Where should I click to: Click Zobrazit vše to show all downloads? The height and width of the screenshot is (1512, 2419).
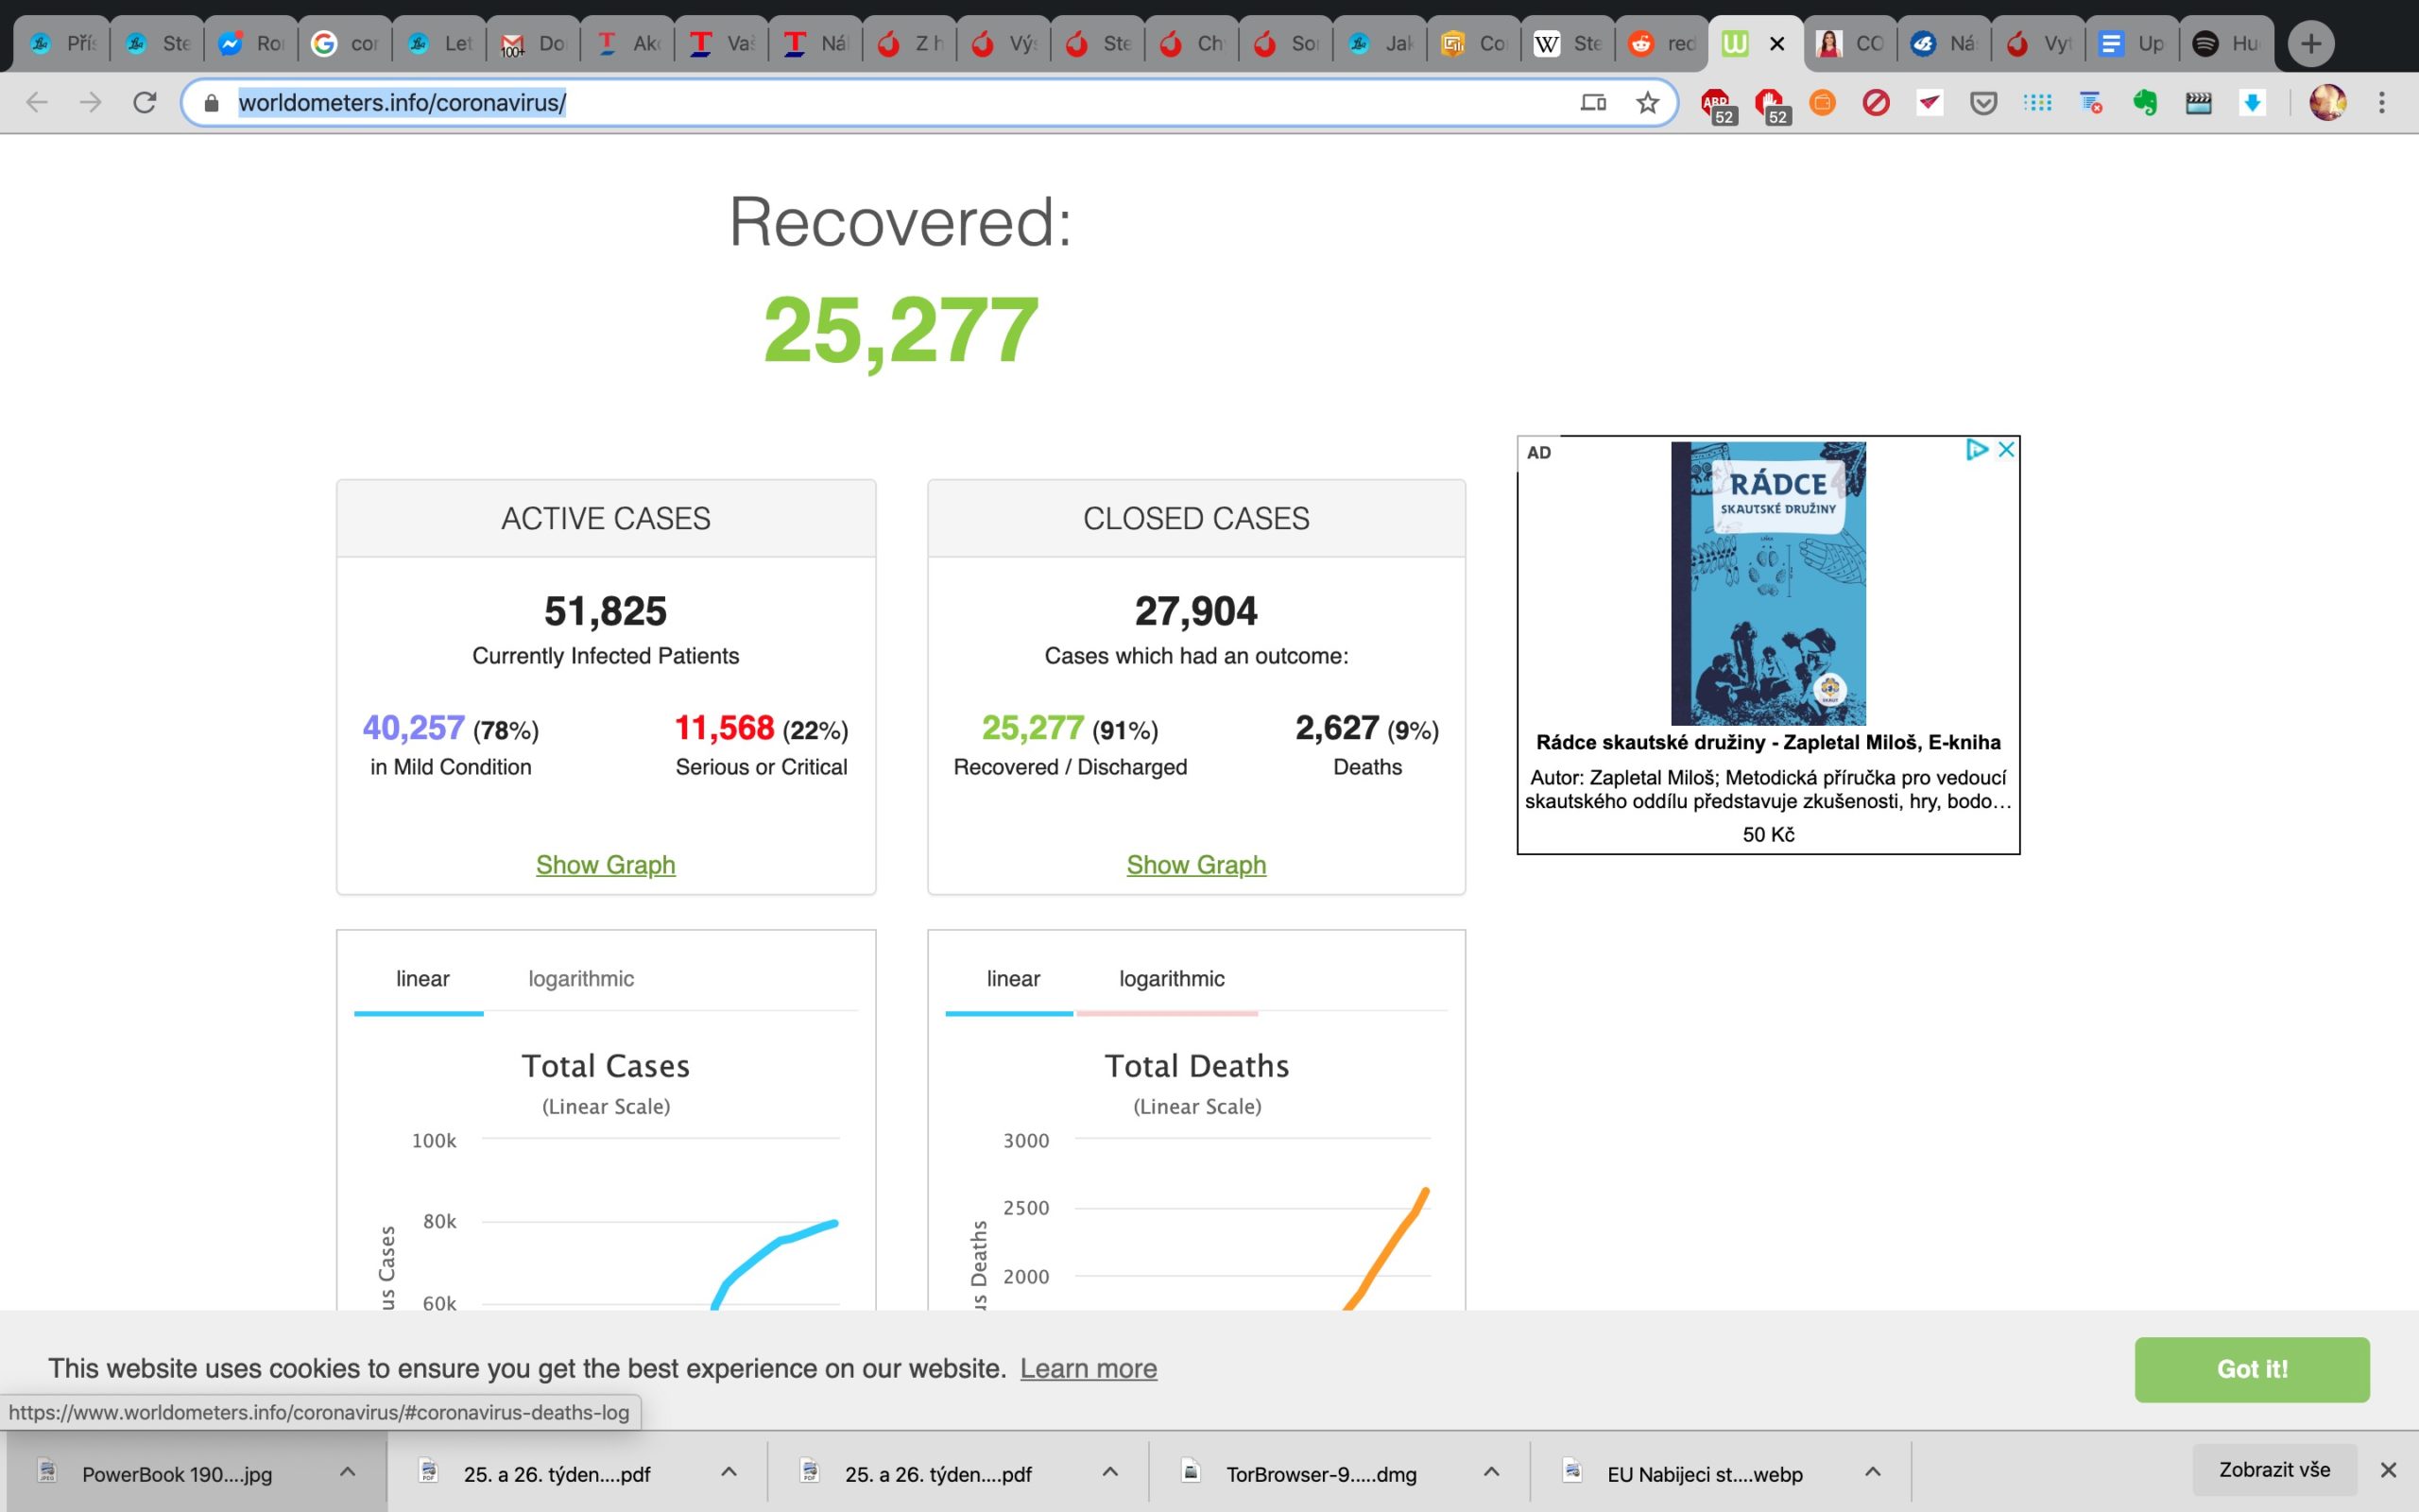tap(2274, 1470)
